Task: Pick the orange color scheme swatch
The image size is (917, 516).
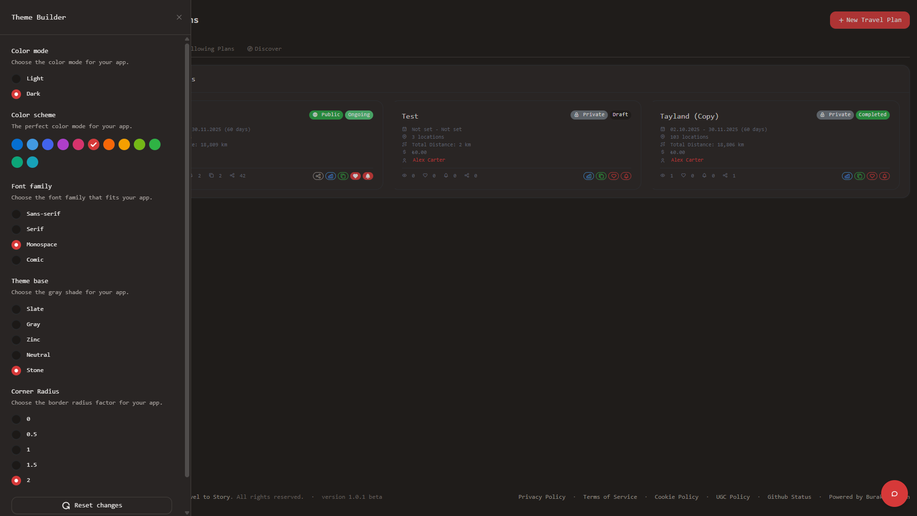Action: pos(109,144)
